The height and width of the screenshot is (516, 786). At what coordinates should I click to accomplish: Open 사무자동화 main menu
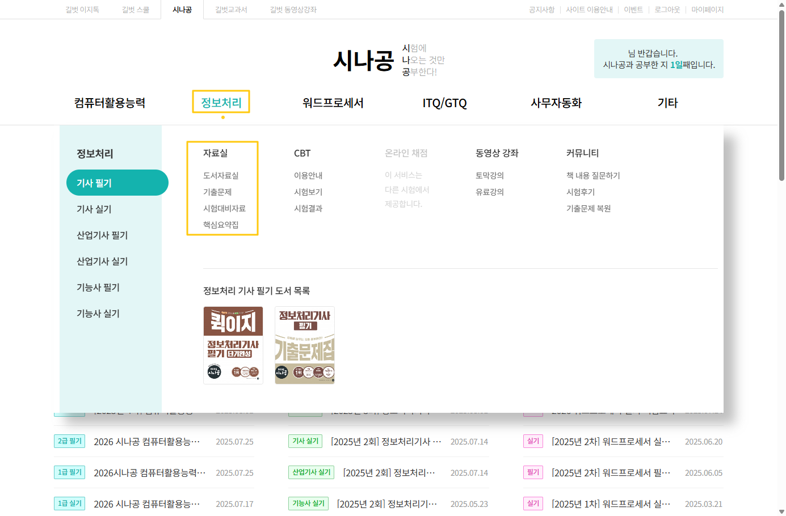556,103
